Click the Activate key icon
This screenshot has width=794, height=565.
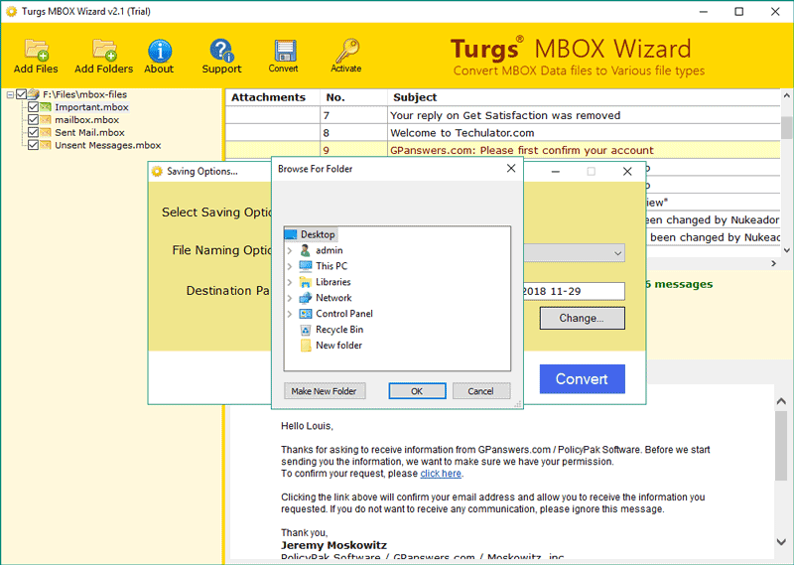[x=347, y=51]
